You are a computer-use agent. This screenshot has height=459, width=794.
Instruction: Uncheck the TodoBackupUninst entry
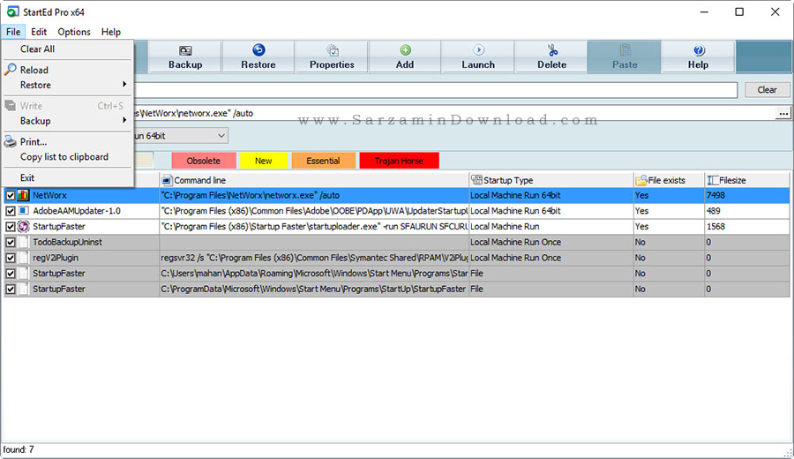click(10, 243)
